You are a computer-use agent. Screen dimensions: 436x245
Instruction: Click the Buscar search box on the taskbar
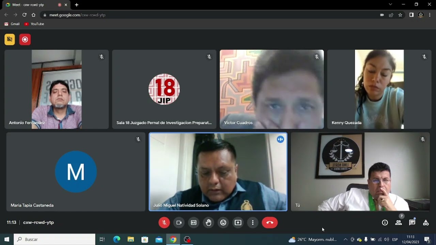54,240
